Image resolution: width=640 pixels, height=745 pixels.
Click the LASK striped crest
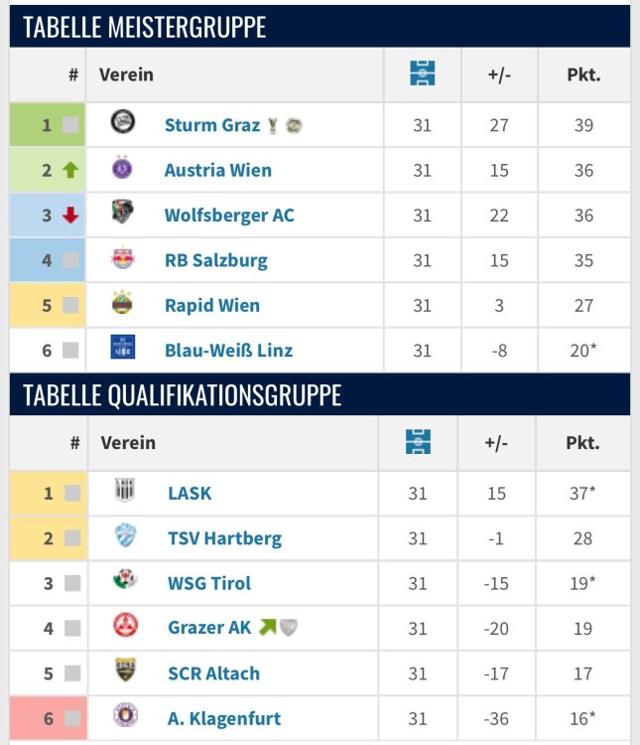[x=126, y=492]
